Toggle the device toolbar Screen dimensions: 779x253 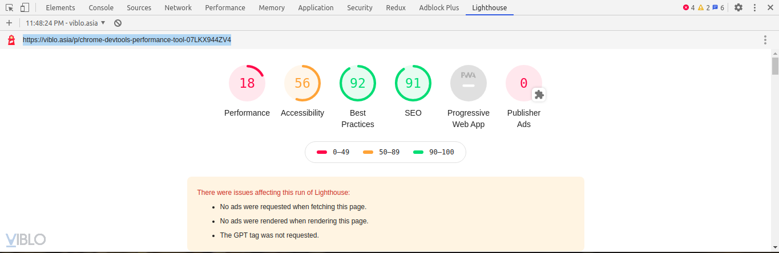click(x=25, y=8)
